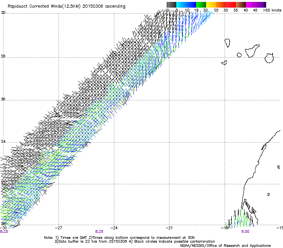Click the purple time label "8:50"

[x=245, y=232]
